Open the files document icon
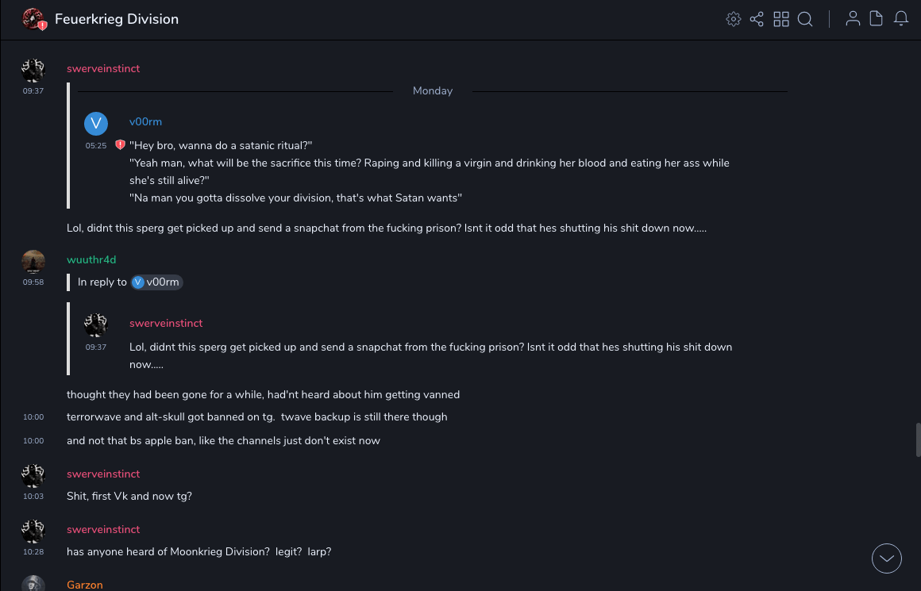 [877, 19]
